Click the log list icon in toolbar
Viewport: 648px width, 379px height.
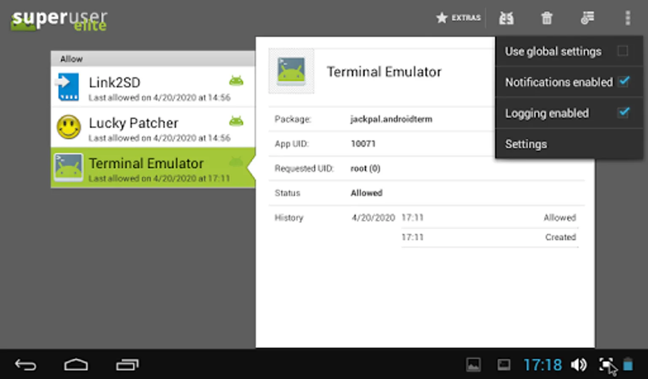click(x=587, y=18)
